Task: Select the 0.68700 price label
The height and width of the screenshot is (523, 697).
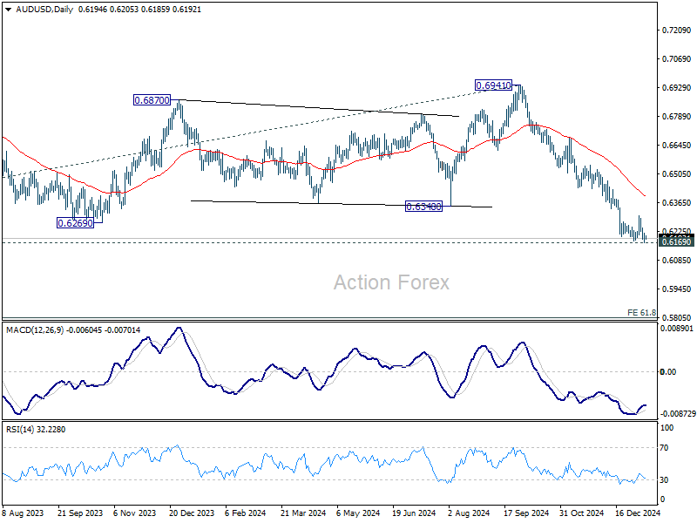Action: coord(152,100)
